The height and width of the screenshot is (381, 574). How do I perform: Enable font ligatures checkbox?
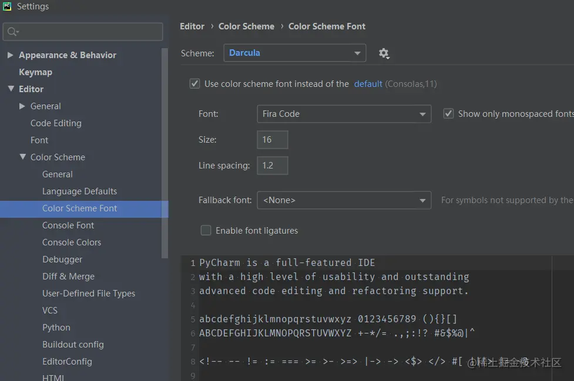pos(206,231)
